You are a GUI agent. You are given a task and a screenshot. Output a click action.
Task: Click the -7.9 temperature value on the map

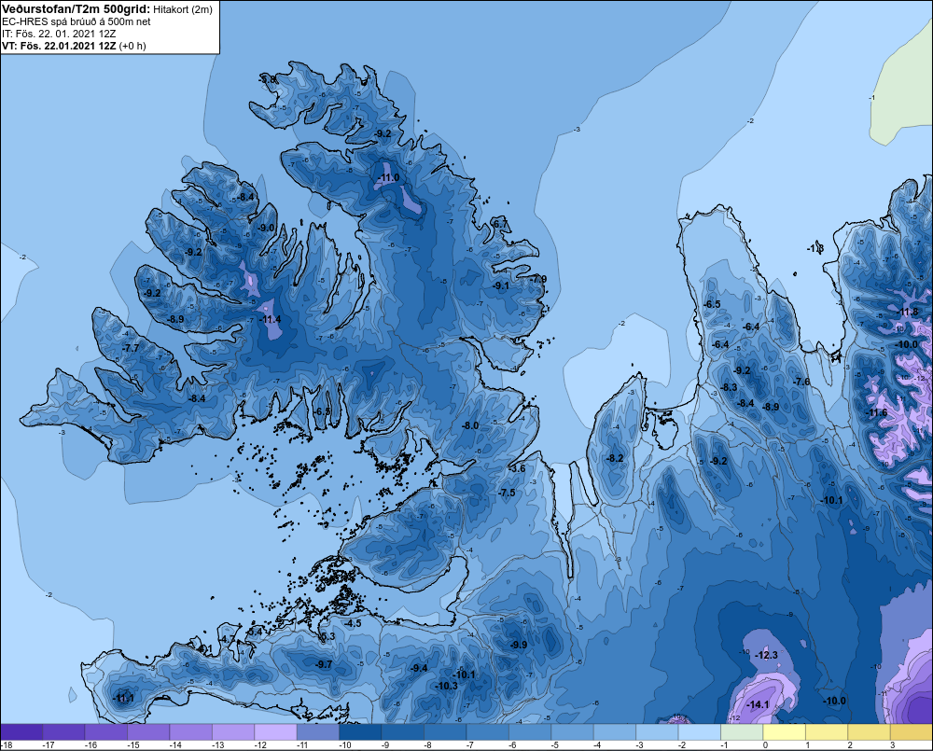pyautogui.click(x=538, y=279)
